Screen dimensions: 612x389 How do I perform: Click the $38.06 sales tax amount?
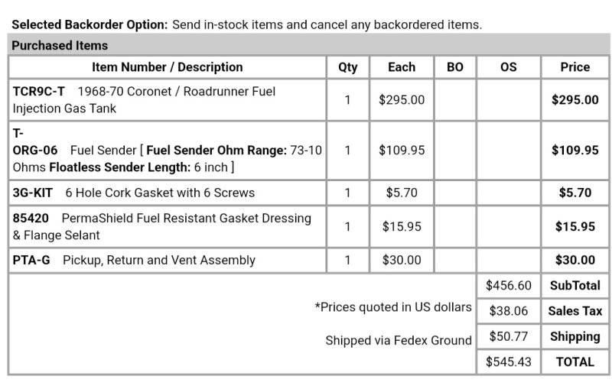point(508,311)
